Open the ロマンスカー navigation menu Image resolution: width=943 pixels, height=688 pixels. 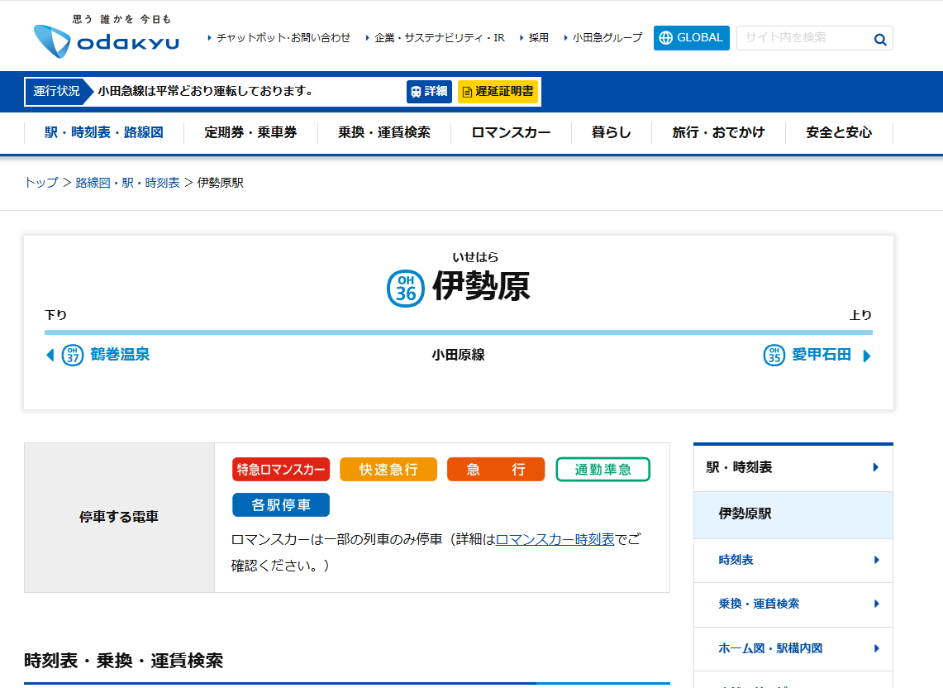click(511, 132)
